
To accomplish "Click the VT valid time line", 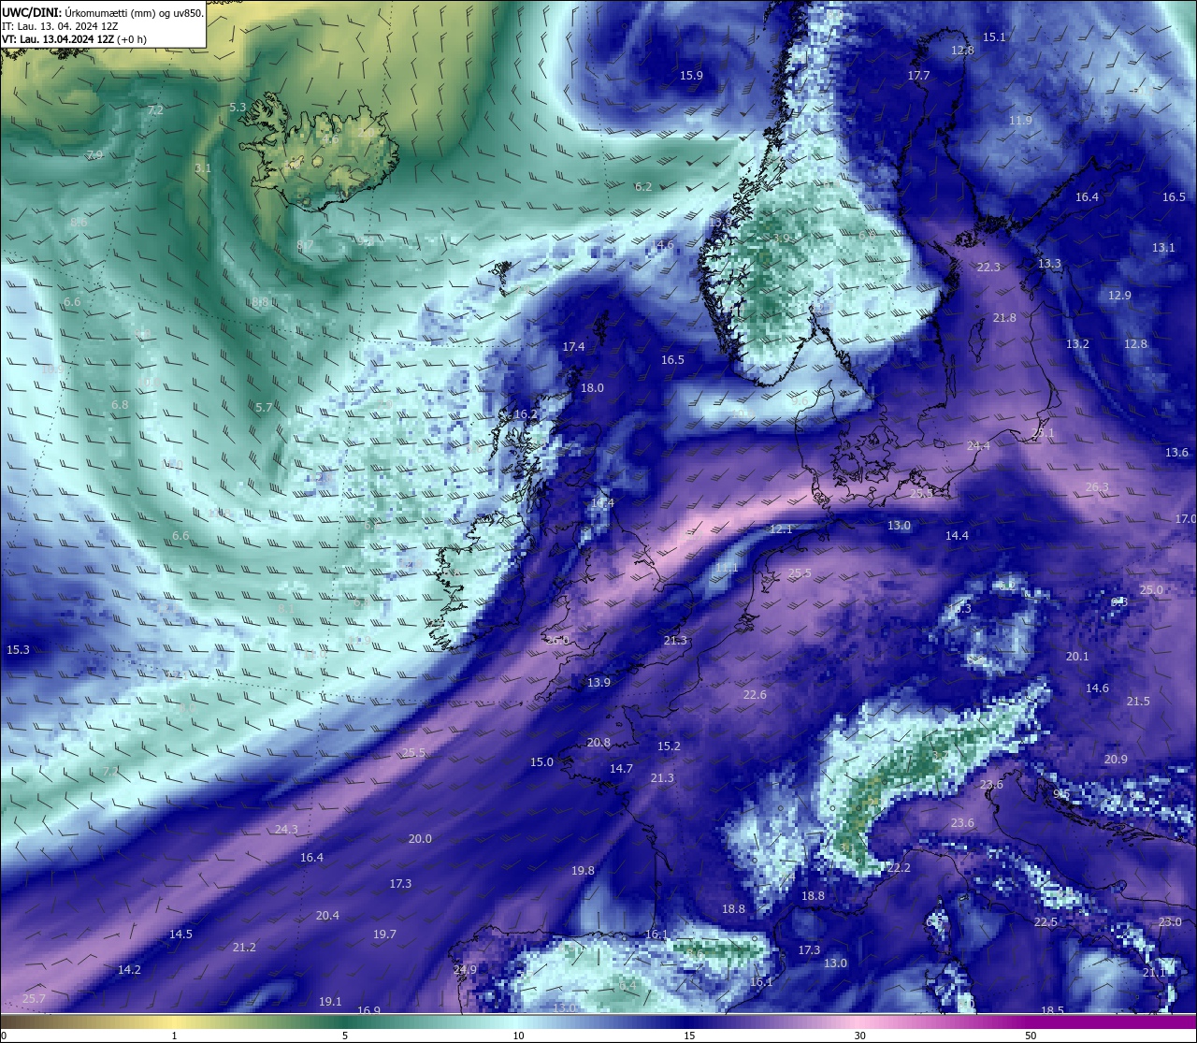I will click(x=74, y=39).
